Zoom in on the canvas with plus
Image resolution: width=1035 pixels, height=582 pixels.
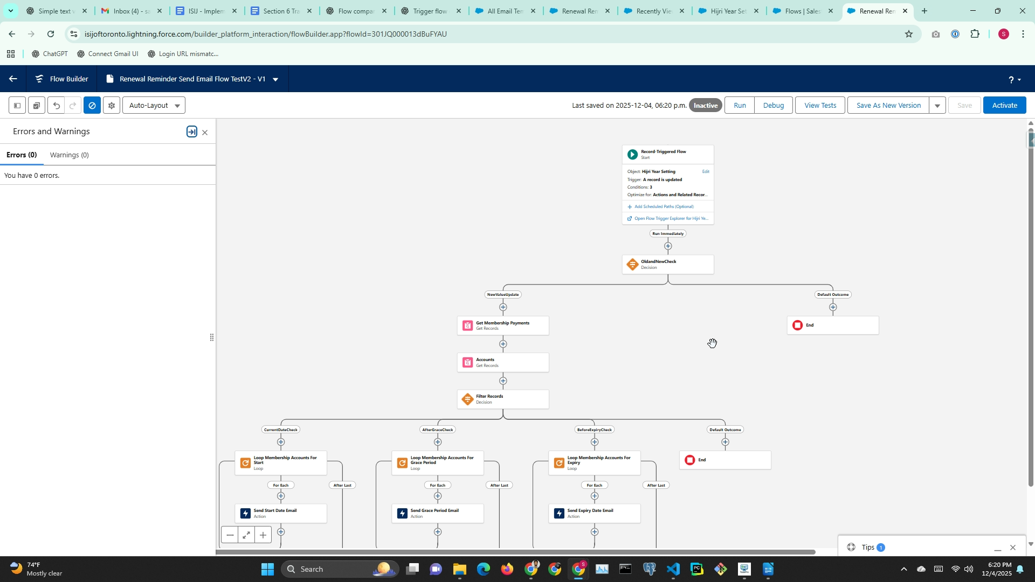pos(263,535)
